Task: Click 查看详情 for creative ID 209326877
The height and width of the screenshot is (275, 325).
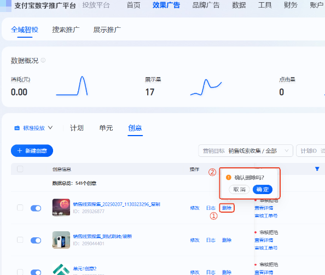Action: coord(264,208)
